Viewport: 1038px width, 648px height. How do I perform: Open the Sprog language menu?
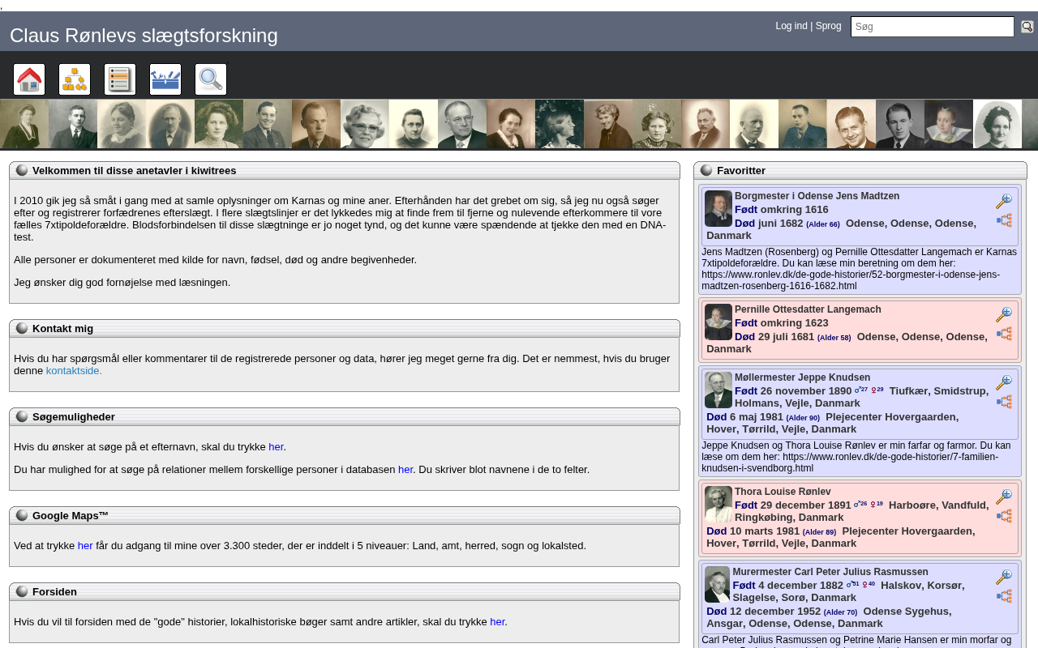click(828, 26)
